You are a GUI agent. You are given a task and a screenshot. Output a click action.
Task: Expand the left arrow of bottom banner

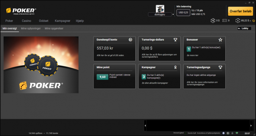[x=145, y=125]
